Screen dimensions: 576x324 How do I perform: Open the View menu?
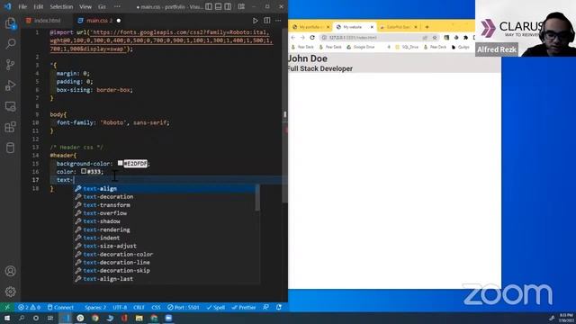point(85,6)
